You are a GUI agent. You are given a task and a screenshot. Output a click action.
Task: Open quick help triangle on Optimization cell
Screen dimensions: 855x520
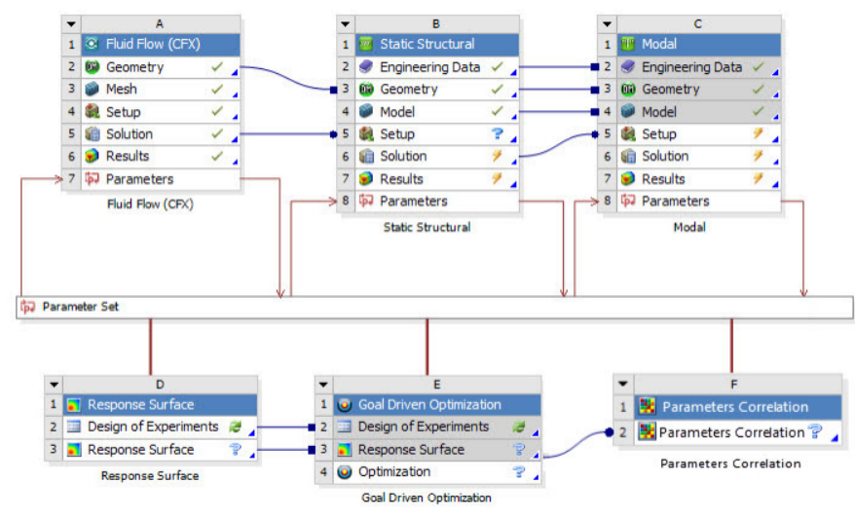(x=536, y=477)
